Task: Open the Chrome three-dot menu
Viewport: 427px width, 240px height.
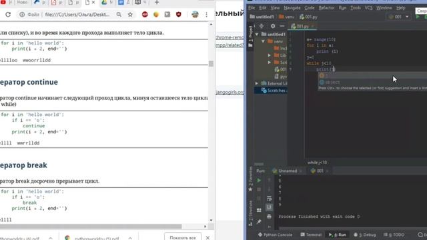Action: coord(206,15)
